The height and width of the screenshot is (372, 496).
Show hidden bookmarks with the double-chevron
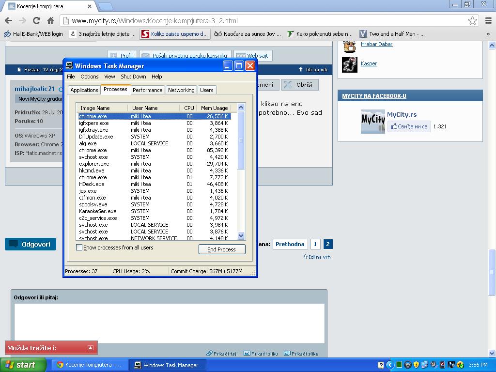pyautogui.click(x=488, y=34)
